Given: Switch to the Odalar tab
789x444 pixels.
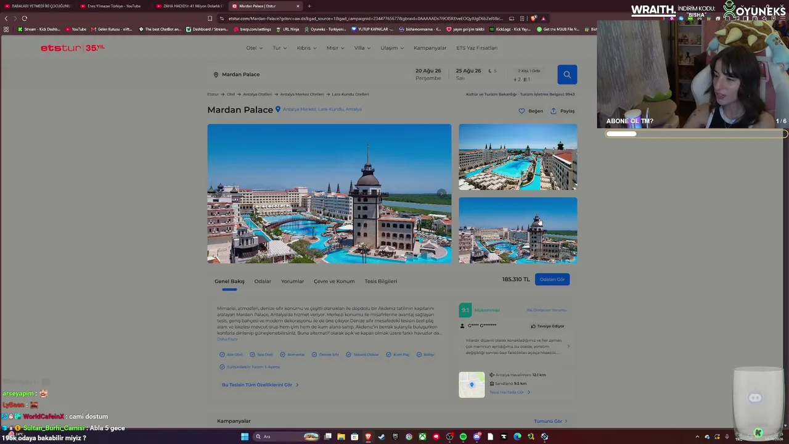Looking at the screenshot, I should pyautogui.click(x=263, y=281).
